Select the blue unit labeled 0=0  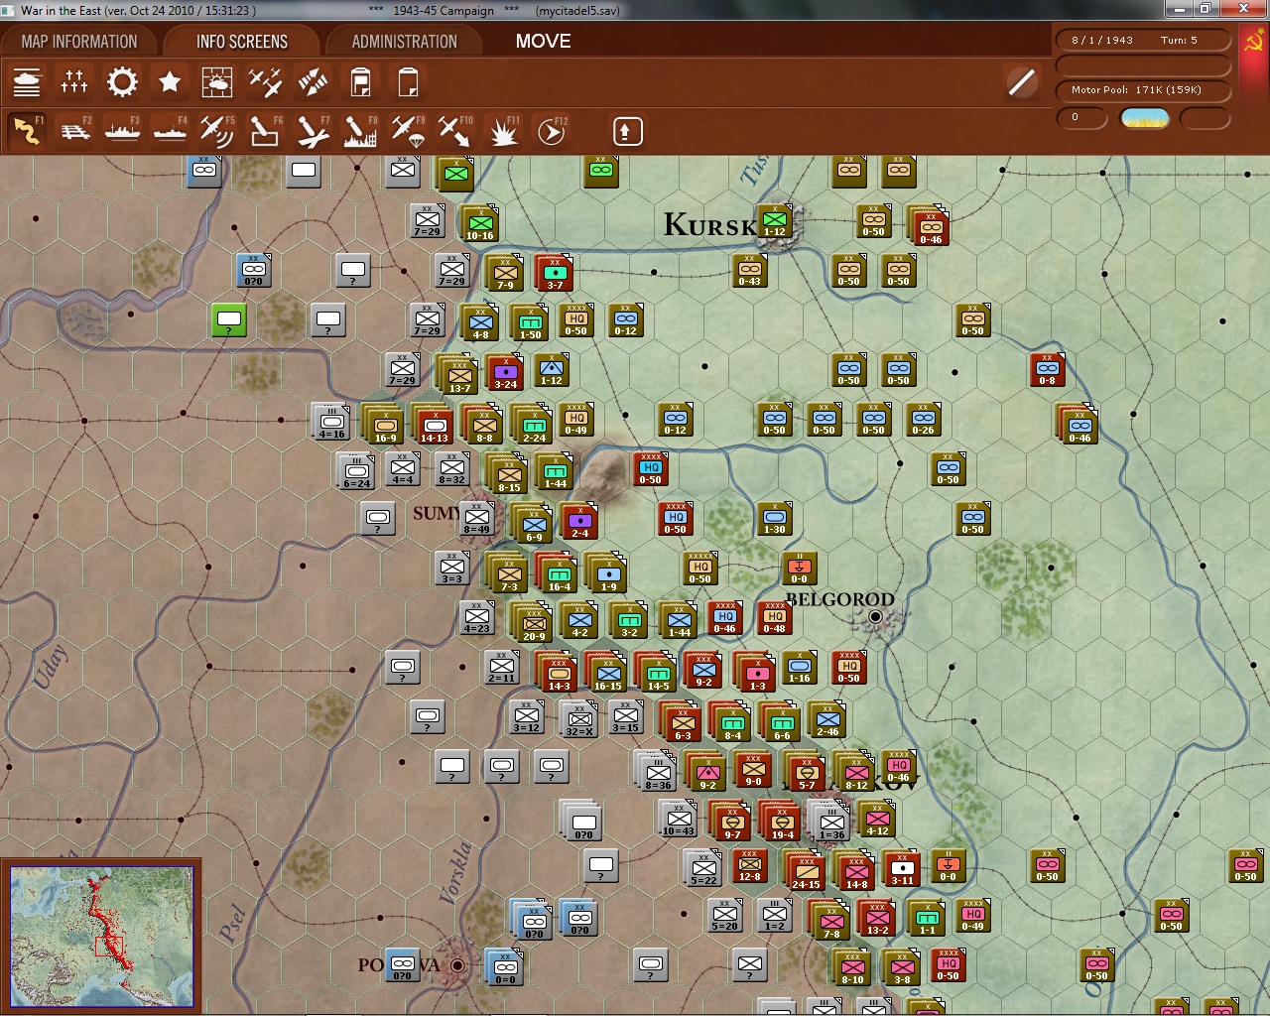click(505, 967)
